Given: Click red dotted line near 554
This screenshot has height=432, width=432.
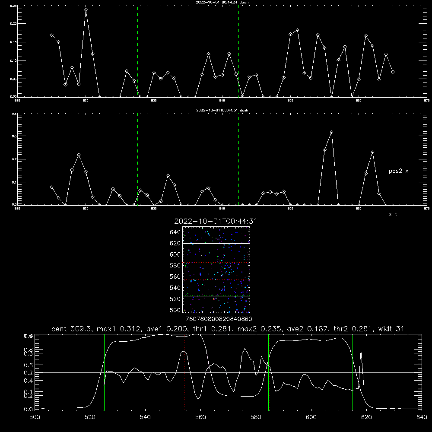Looking at the screenshot, I should [184, 372].
